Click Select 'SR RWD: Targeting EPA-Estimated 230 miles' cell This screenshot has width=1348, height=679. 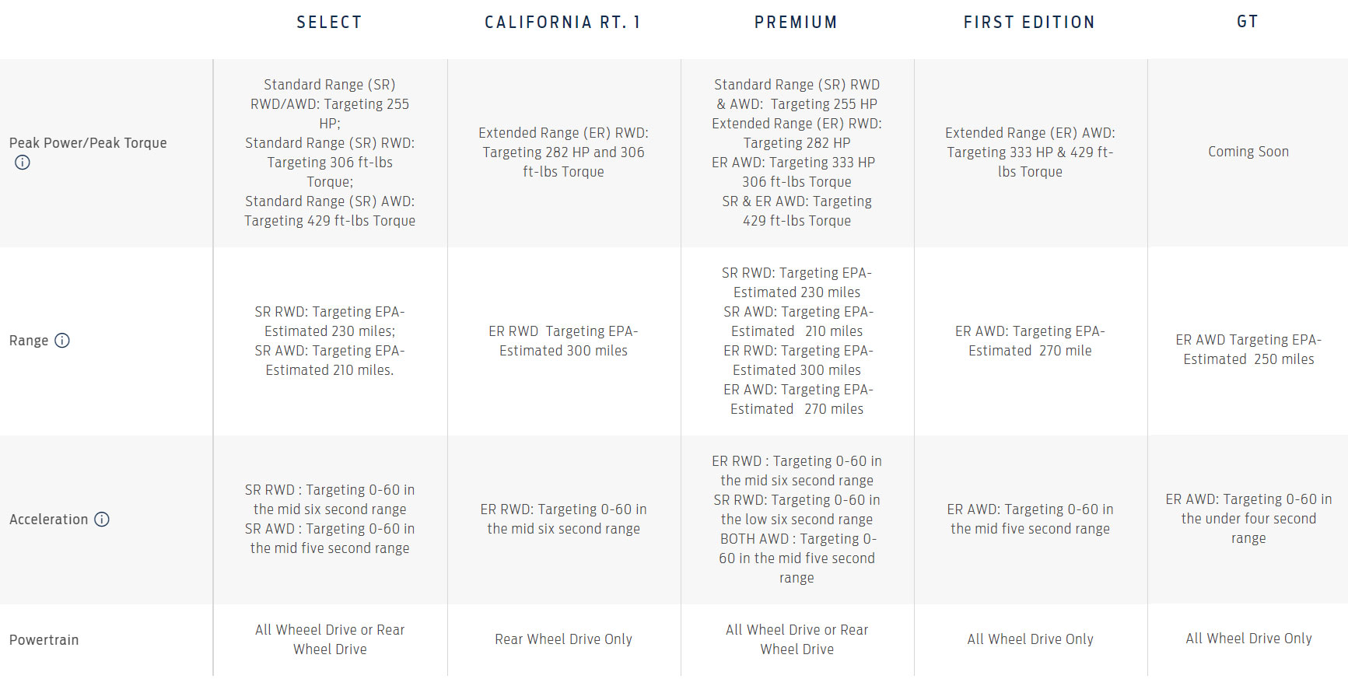330,321
